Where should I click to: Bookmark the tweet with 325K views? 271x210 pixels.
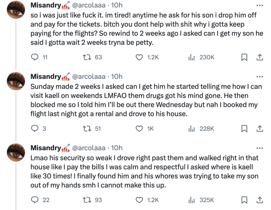[244, 200]
